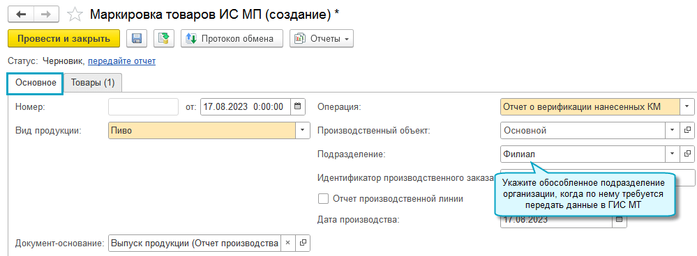The width and height of the screenshot is (697, 256).
Task: Open the Подразделение dropdown arrow
Action: (672, 154)
